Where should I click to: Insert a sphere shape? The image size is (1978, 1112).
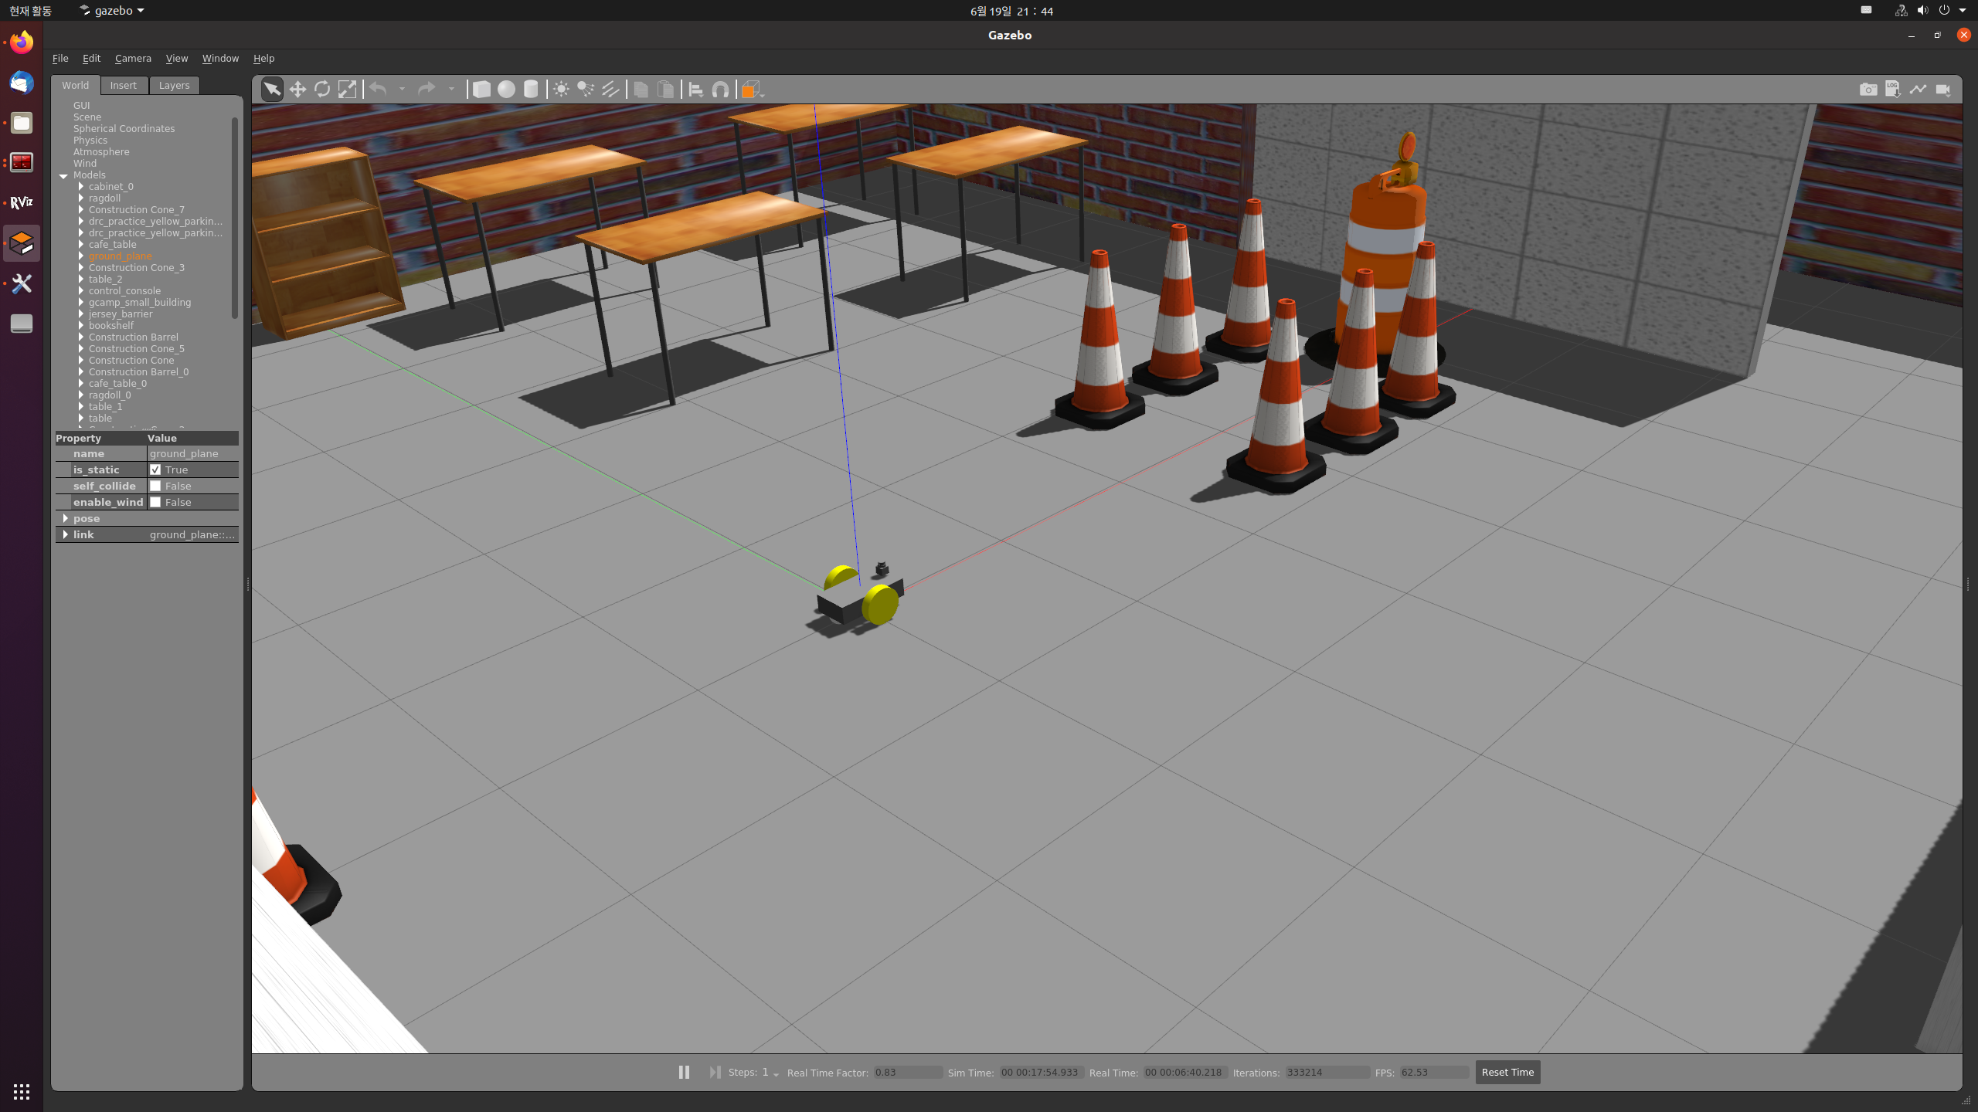pos(506,90)
